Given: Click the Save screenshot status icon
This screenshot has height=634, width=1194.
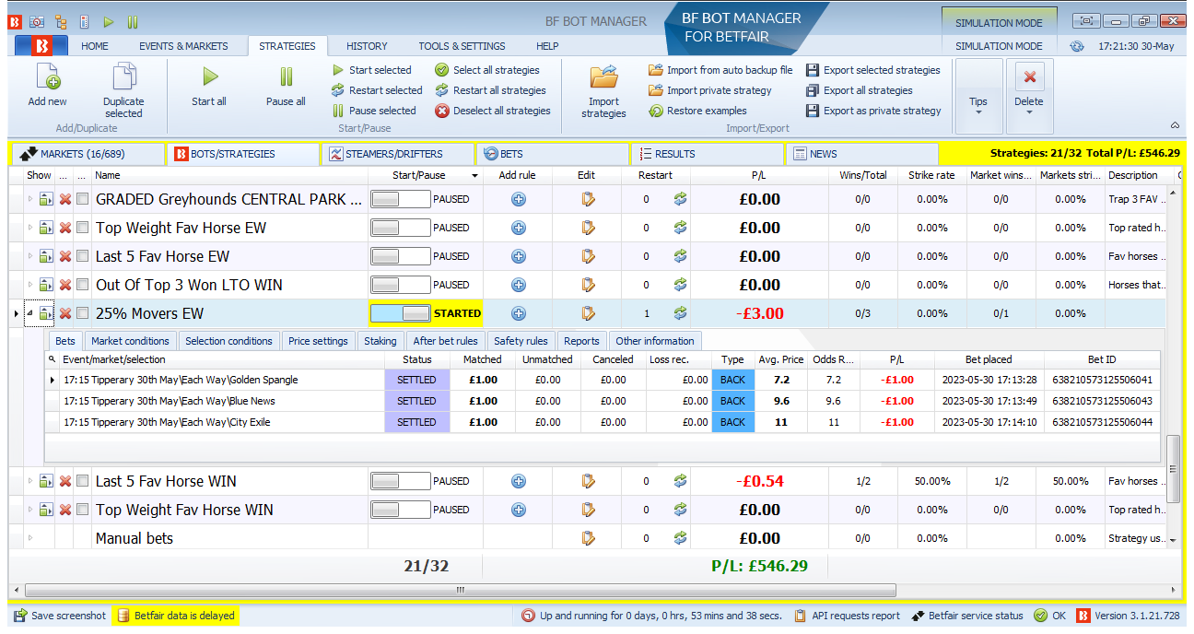Looking at the screenshot, I should pyautogui.click(x=20, y=616).
